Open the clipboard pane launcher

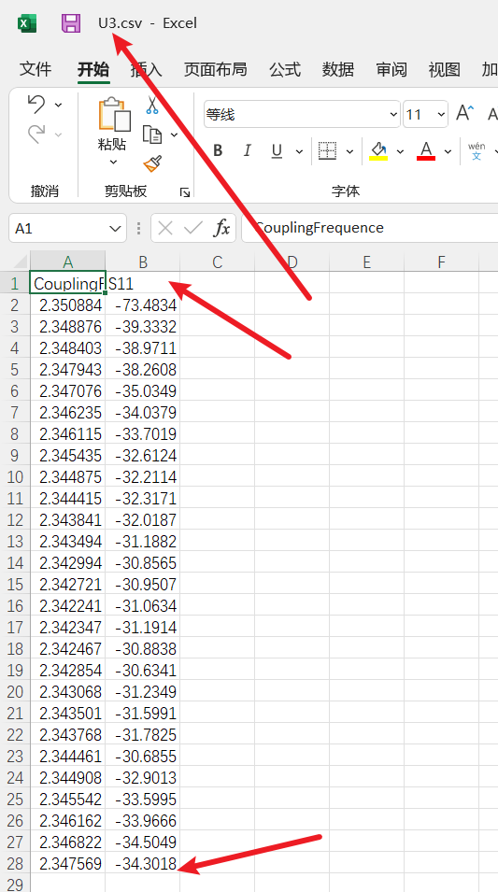pos(184,192)
